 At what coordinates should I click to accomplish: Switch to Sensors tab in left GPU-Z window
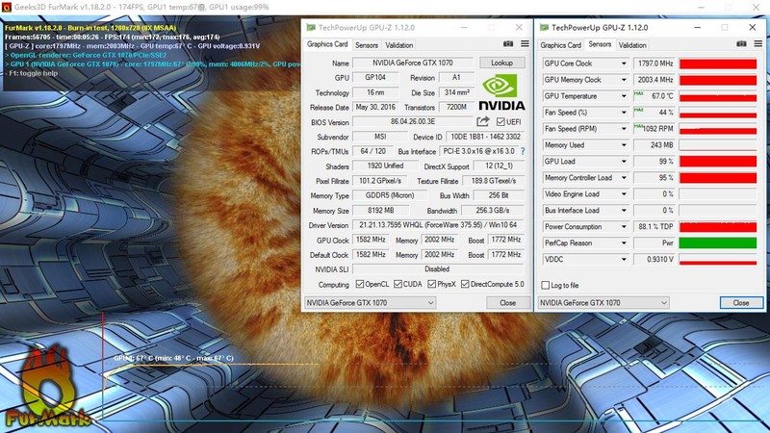[x=367, y=45]
